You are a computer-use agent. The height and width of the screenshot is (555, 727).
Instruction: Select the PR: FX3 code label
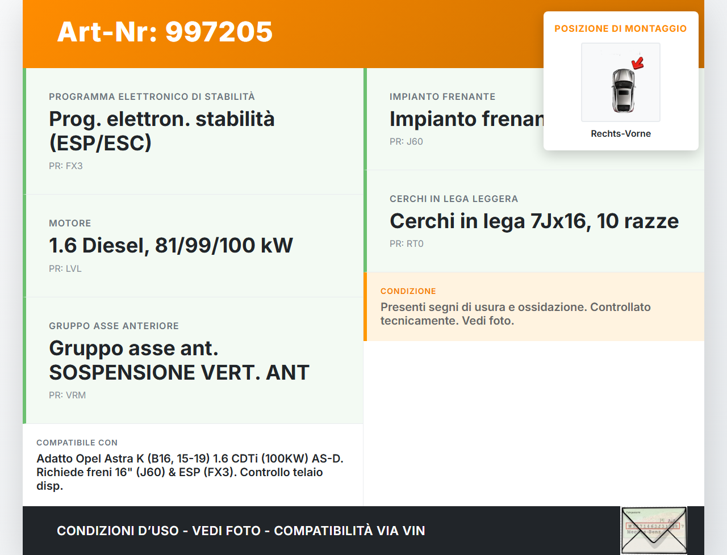[x=66, y=166]
